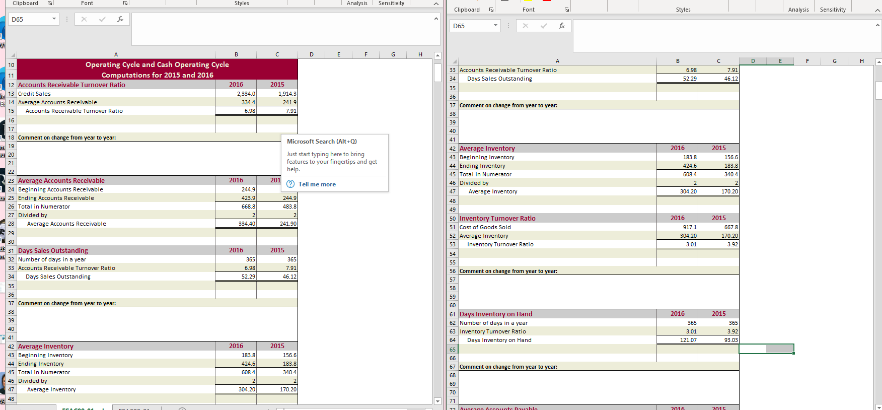The image size is (882, 410).
Task: Click name box resize dots in right window
Action: pyautogui.click(x=508, y=26)
